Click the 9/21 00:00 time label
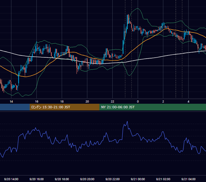 coord(138,179)
